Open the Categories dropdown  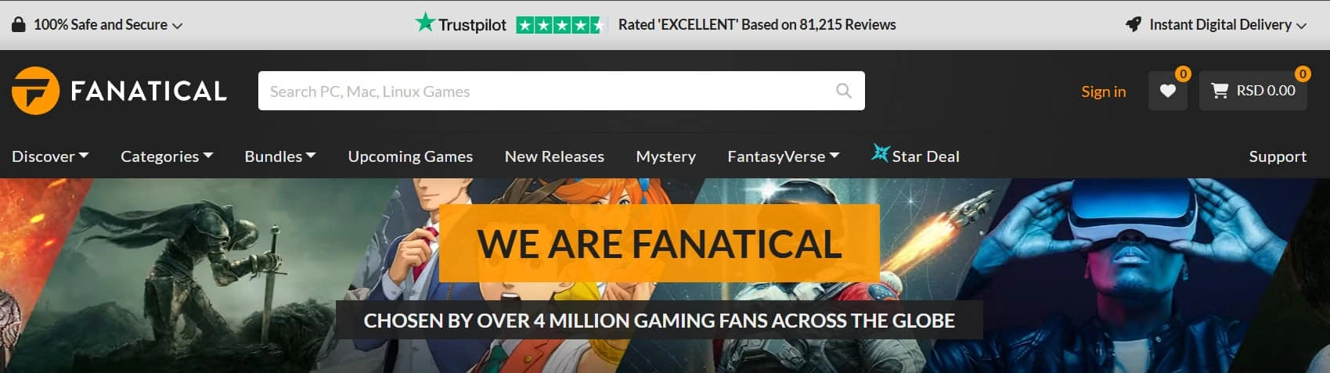[x=167, y=156]
